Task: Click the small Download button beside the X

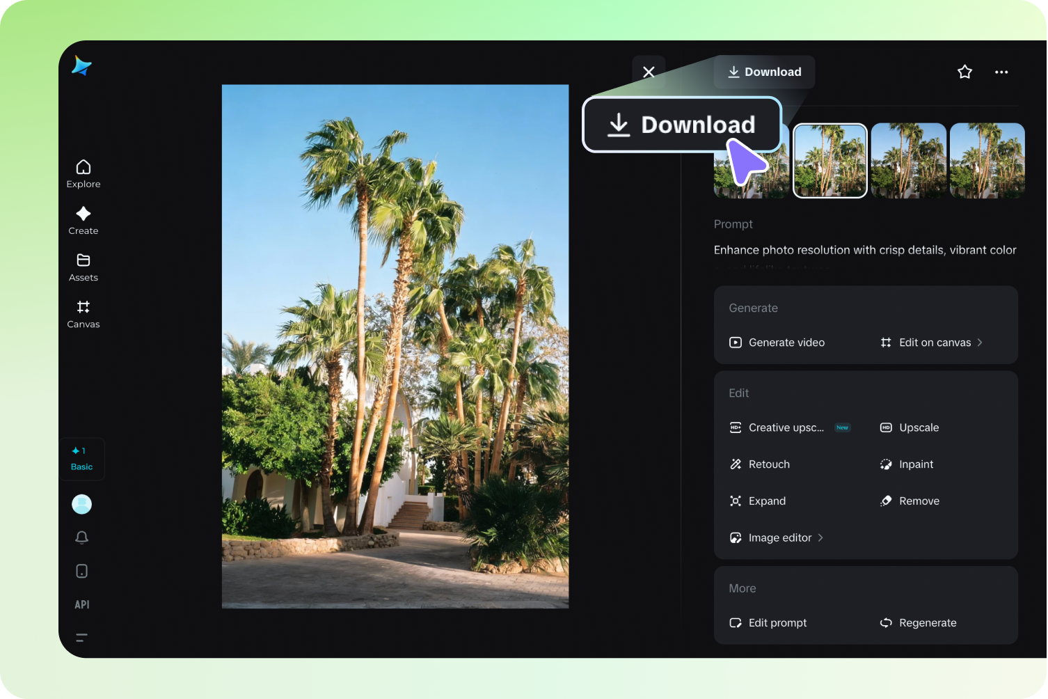Action: pyautogui.click(x=764, y=72)
